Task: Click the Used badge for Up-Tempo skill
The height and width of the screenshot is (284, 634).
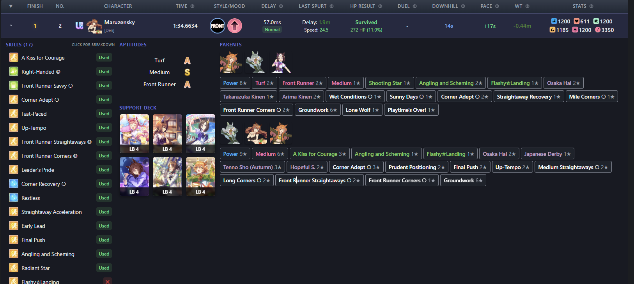Action: pos(104,128)
